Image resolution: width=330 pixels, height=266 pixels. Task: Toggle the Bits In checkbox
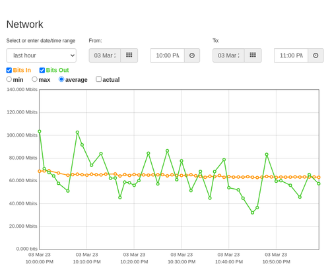9,70
